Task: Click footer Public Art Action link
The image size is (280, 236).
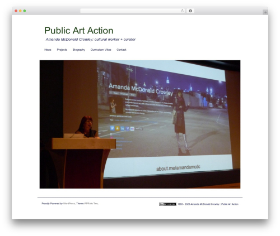Action: 230,204
